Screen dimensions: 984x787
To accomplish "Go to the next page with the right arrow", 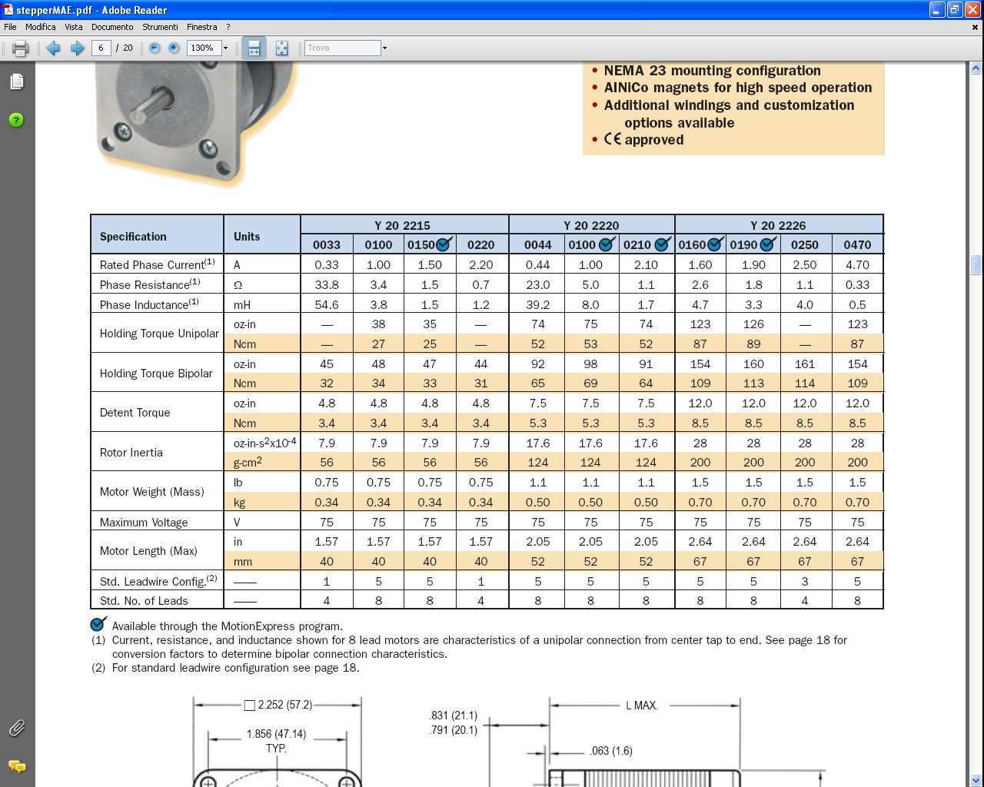I will point(77,48).
